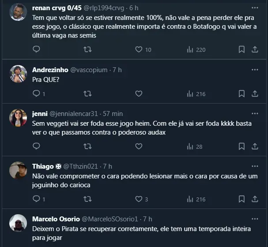Like Andrezinho's 'Pra QUE?' tweet

(x=139, y=93)
